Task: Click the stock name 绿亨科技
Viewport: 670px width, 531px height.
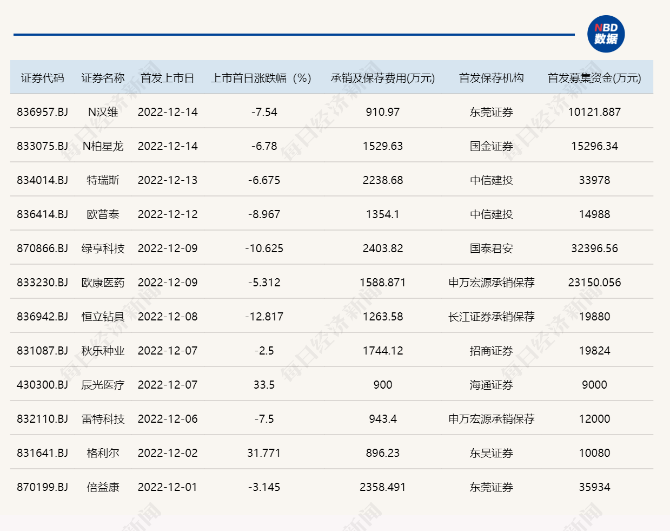Action: [103, 248]
